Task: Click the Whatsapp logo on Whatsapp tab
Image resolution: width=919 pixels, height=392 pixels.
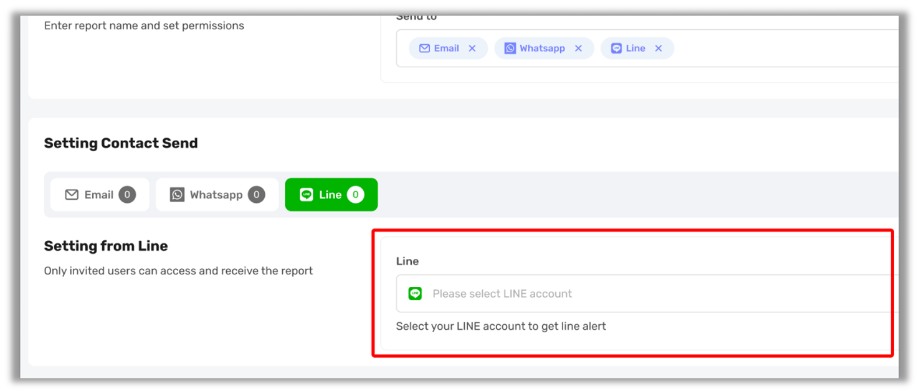Action: click(177, 195)
